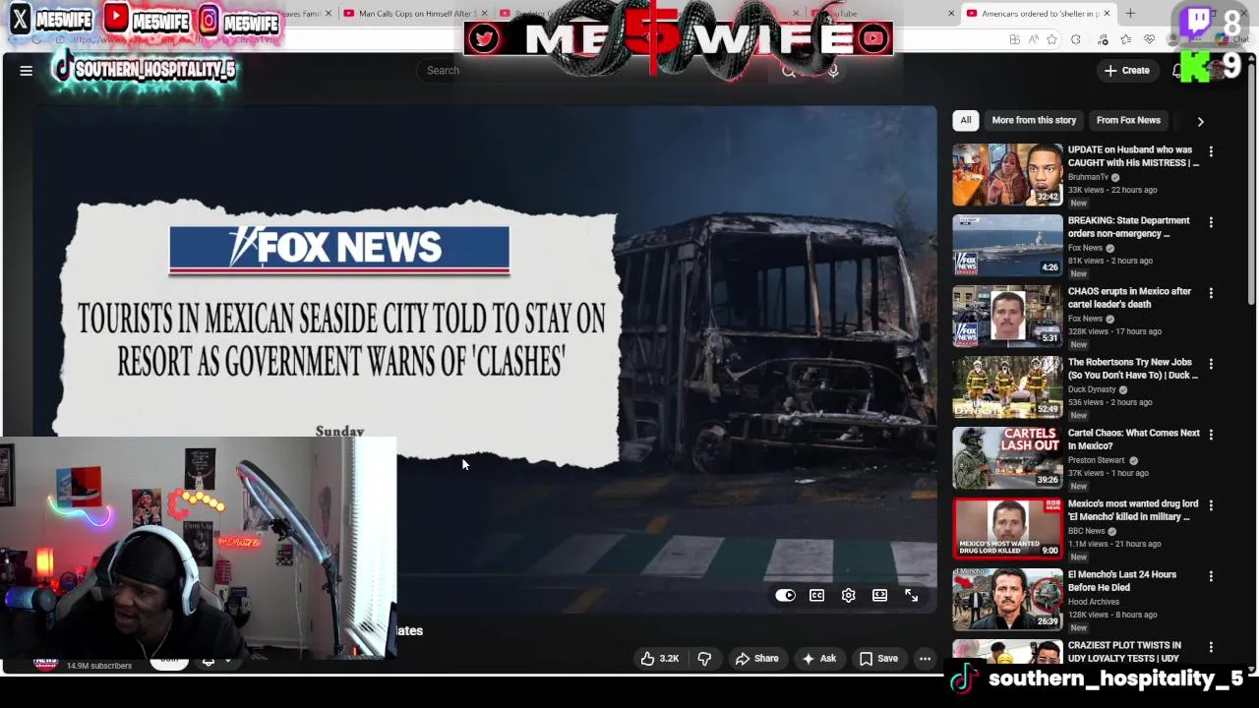Open BBC News channel name
This screenshot has width=1259, height=708.
(x=1087, y=531)
